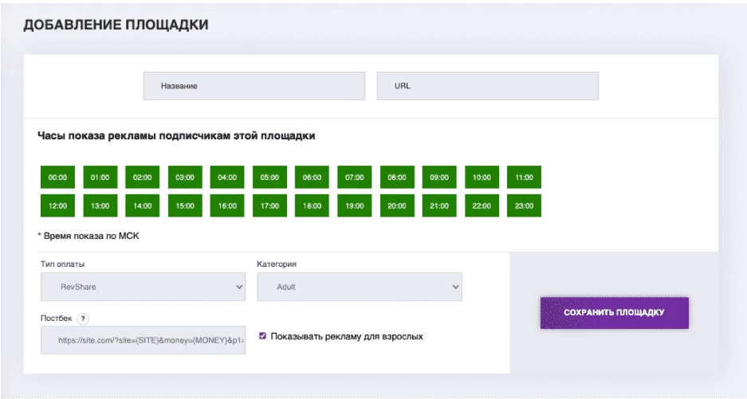The width and height of the screenshot is (747, 399).
Task: Click the postback help question mark icon
Action: coord(83,319)
